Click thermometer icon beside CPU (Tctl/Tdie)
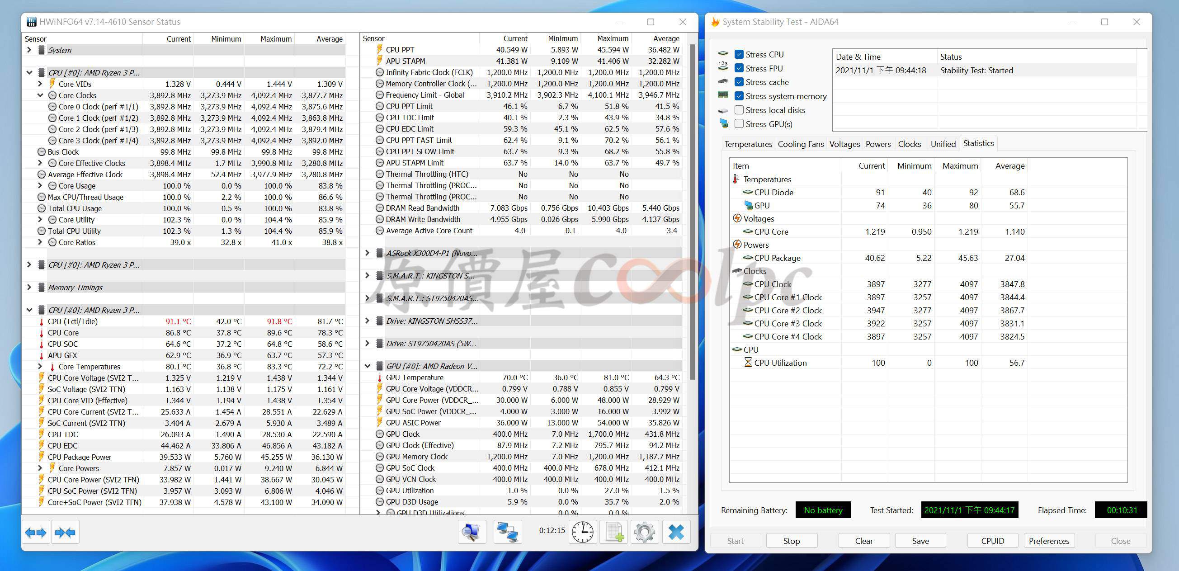Screen dimensions: 1179x571 click(x=42, y=321)
